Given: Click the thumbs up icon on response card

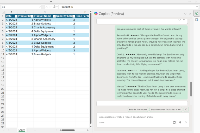Looking at the screenshot, I should click(x=179, y=19).
